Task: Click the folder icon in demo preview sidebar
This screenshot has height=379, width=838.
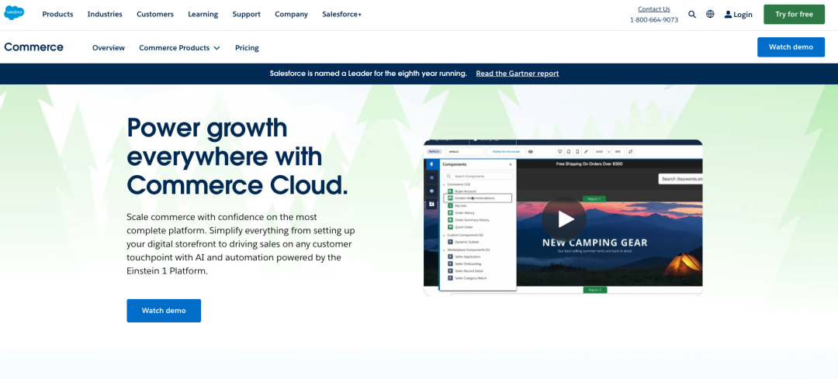Action: tap(432, 204)
